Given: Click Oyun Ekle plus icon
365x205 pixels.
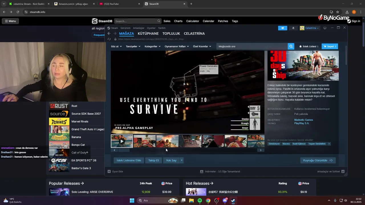Looking at the screenshot, I should [x=109, y=171].
